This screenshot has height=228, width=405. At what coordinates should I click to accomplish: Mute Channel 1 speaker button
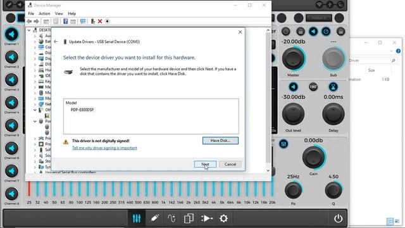click(11, 34)
